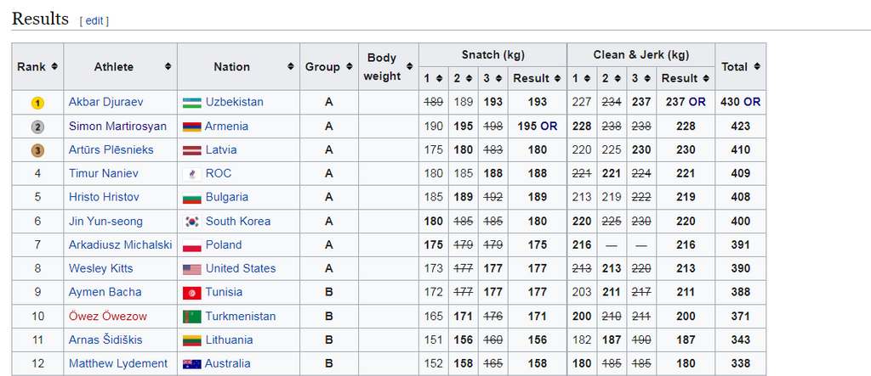Sort by Athlete column arrows

pyautogui.click(x=168, y=67)
